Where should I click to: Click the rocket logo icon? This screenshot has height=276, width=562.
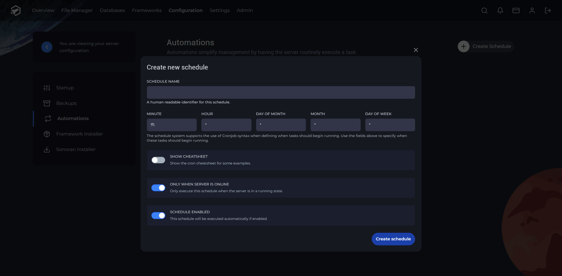[x=16, y=11]
